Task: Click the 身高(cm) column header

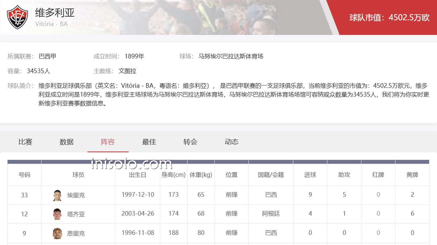Action: point(173,175)
